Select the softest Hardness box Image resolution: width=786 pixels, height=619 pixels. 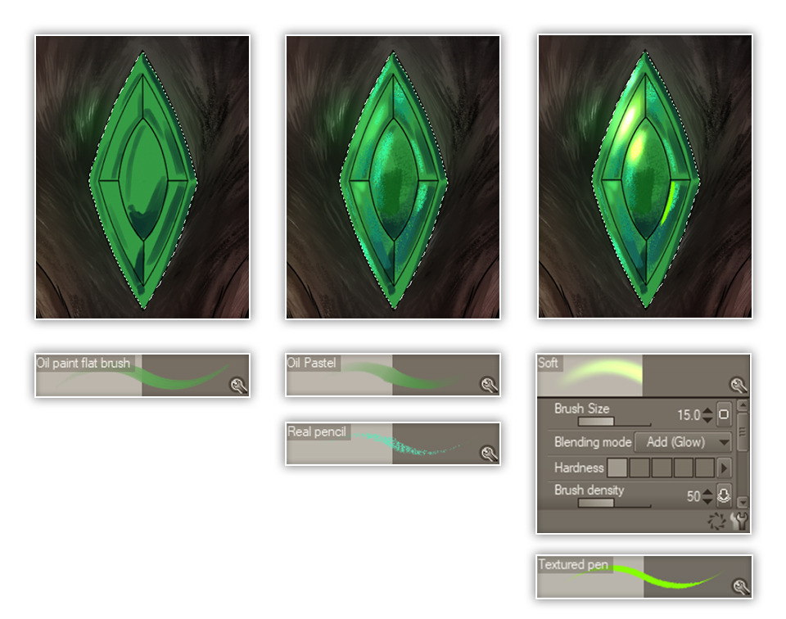617,468
